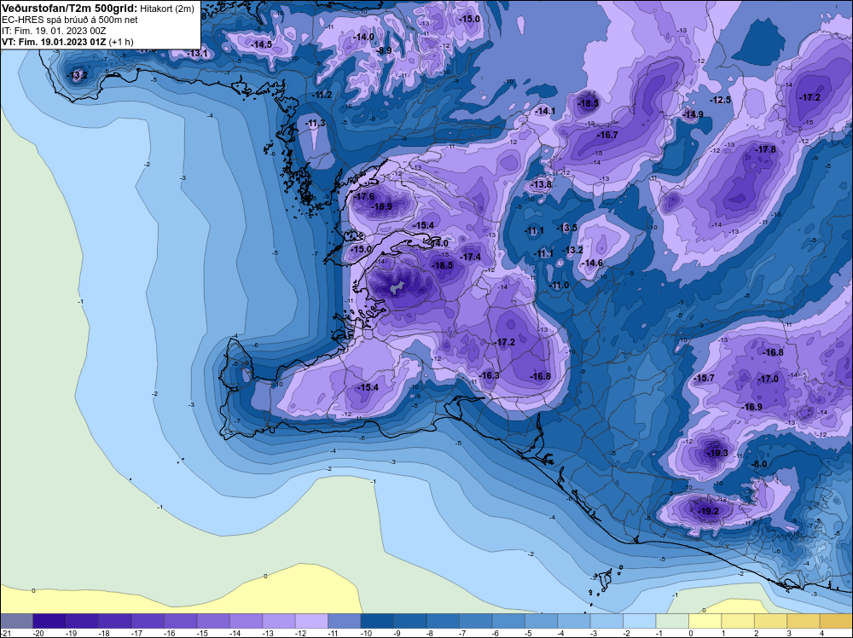Select the -11.3 temperature label

[x=315, y=124]
